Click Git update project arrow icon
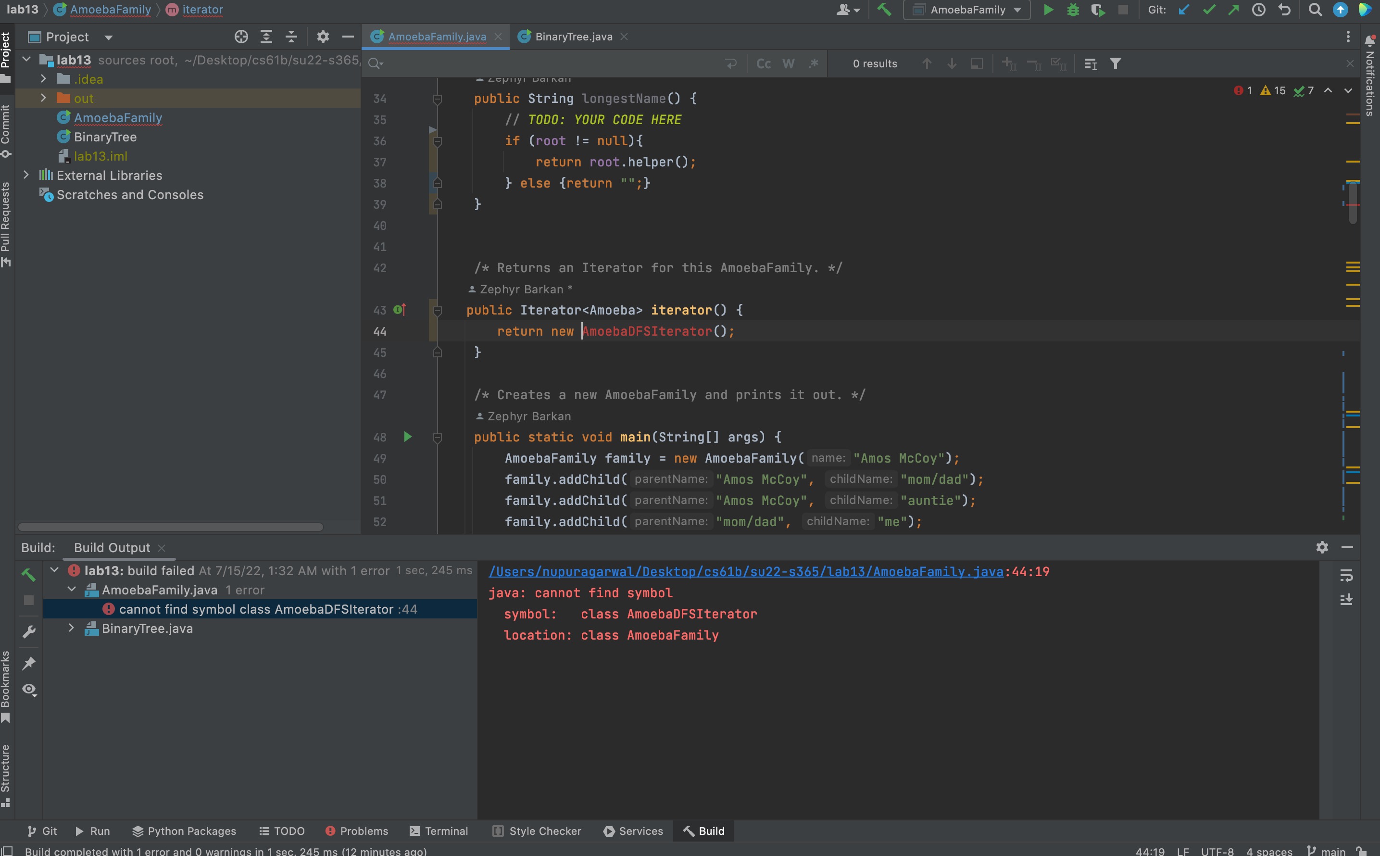1380x856 pixels. pos(1184,10)
